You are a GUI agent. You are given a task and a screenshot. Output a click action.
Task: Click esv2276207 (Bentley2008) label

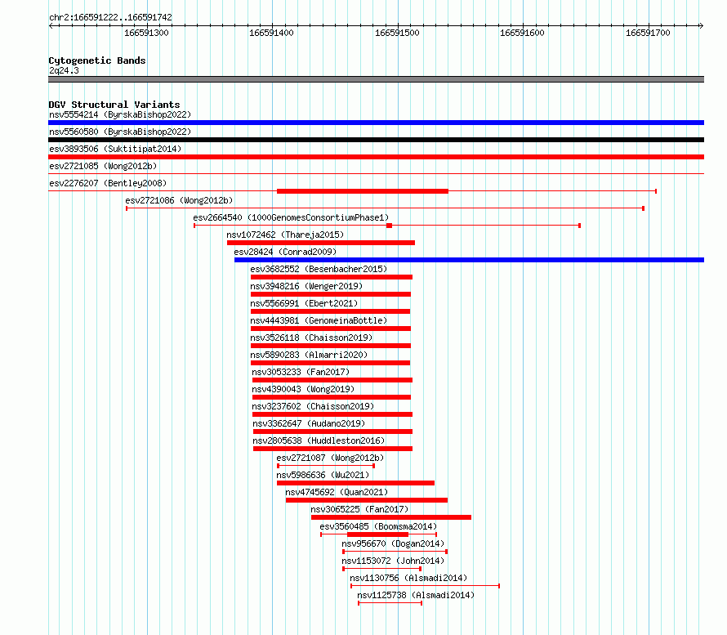tap(108, 183)
